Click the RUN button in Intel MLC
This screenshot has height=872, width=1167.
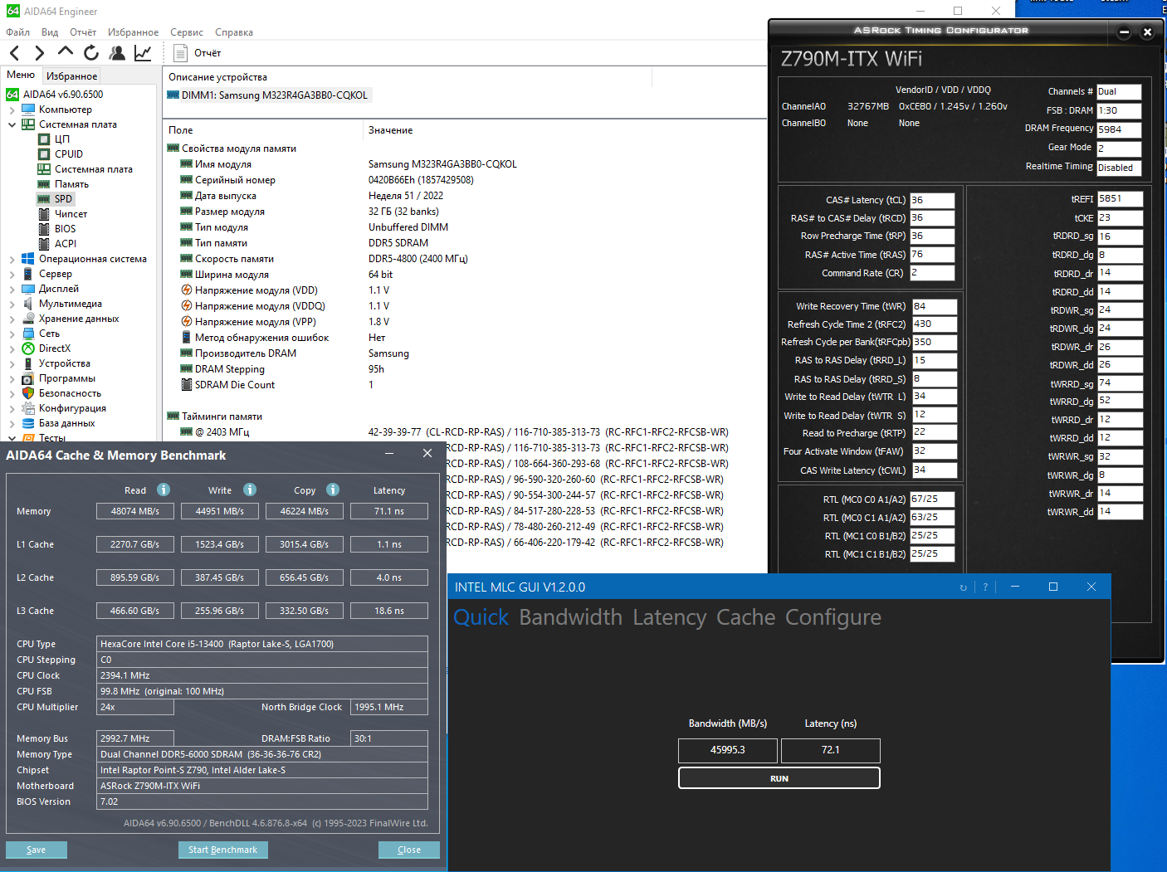click(x=779, y=778)
